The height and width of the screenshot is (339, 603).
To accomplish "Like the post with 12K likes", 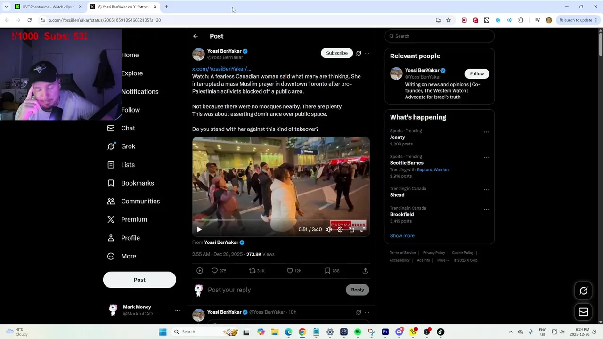I will pos(294,271).
